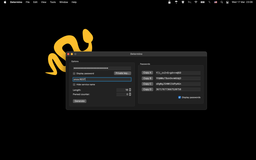Open the Wi-Fi status menu
256x160 pixels.
[x=196, y=2]
